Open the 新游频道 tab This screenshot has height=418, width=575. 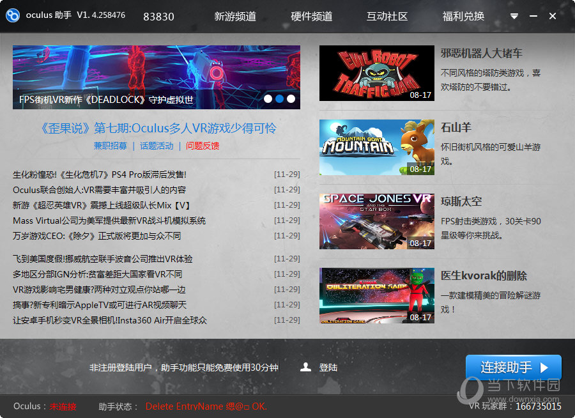pos(235,16)
